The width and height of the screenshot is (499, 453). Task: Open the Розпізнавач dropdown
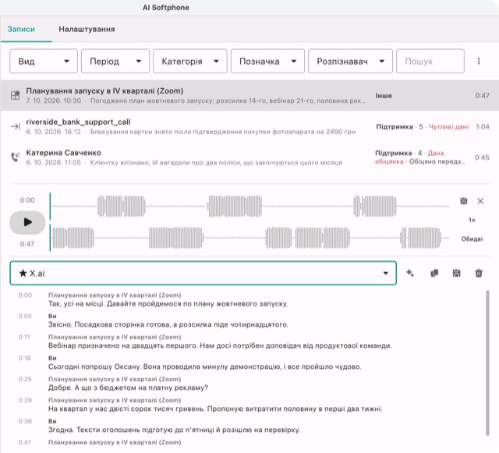[x=350, y=61]
